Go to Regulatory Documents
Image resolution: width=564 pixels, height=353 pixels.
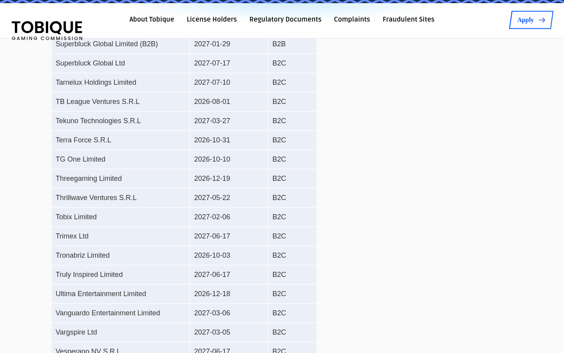(286, 19)
